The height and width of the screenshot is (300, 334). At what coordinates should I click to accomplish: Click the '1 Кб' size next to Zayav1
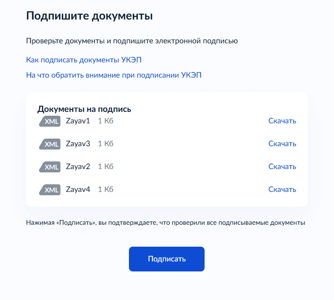point(106,121)
